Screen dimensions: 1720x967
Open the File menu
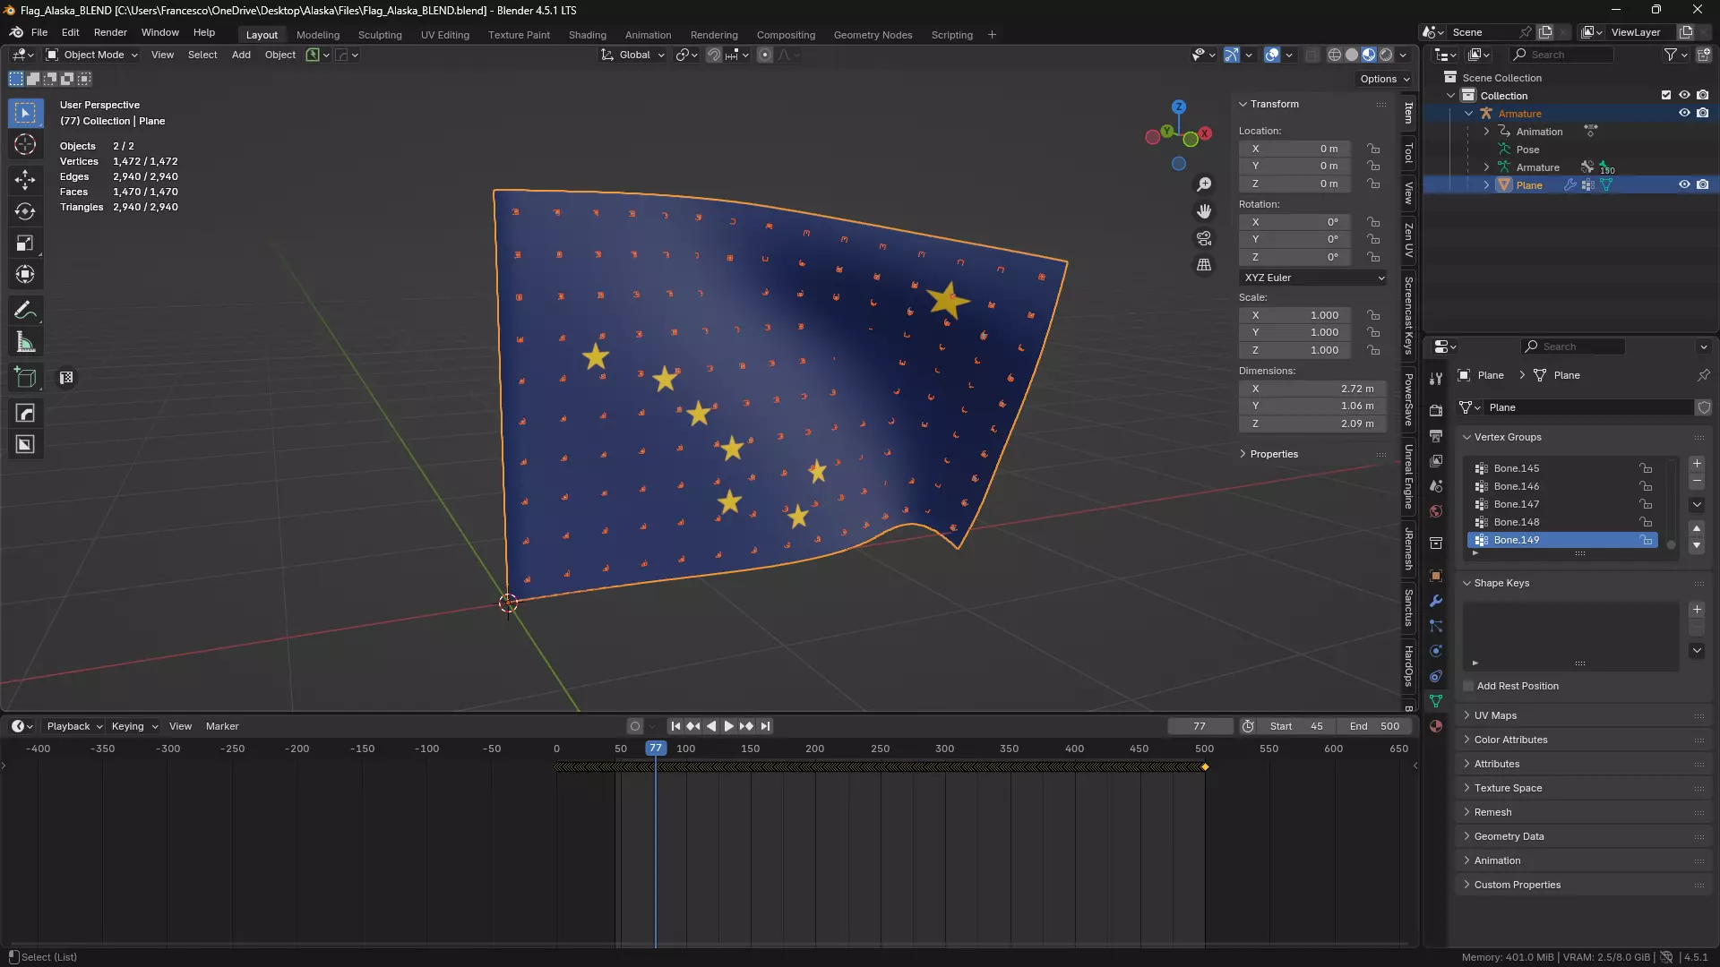click(x=39, y=32)
